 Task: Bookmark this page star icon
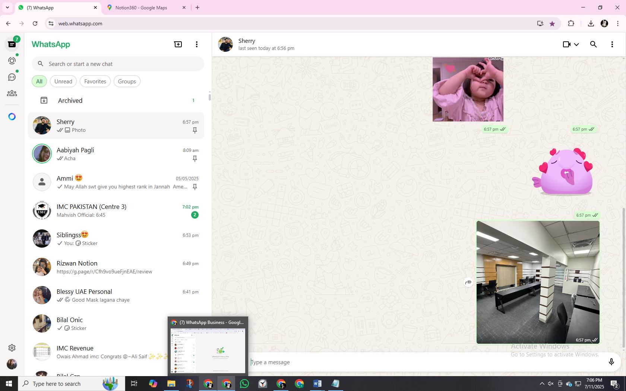(x=552, y=23)
